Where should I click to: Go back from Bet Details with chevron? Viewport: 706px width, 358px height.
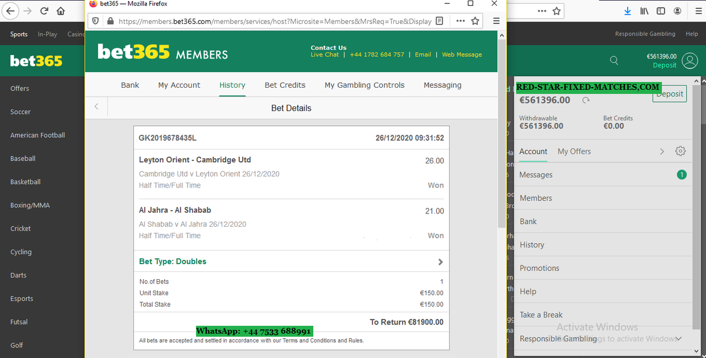[97, 106]
